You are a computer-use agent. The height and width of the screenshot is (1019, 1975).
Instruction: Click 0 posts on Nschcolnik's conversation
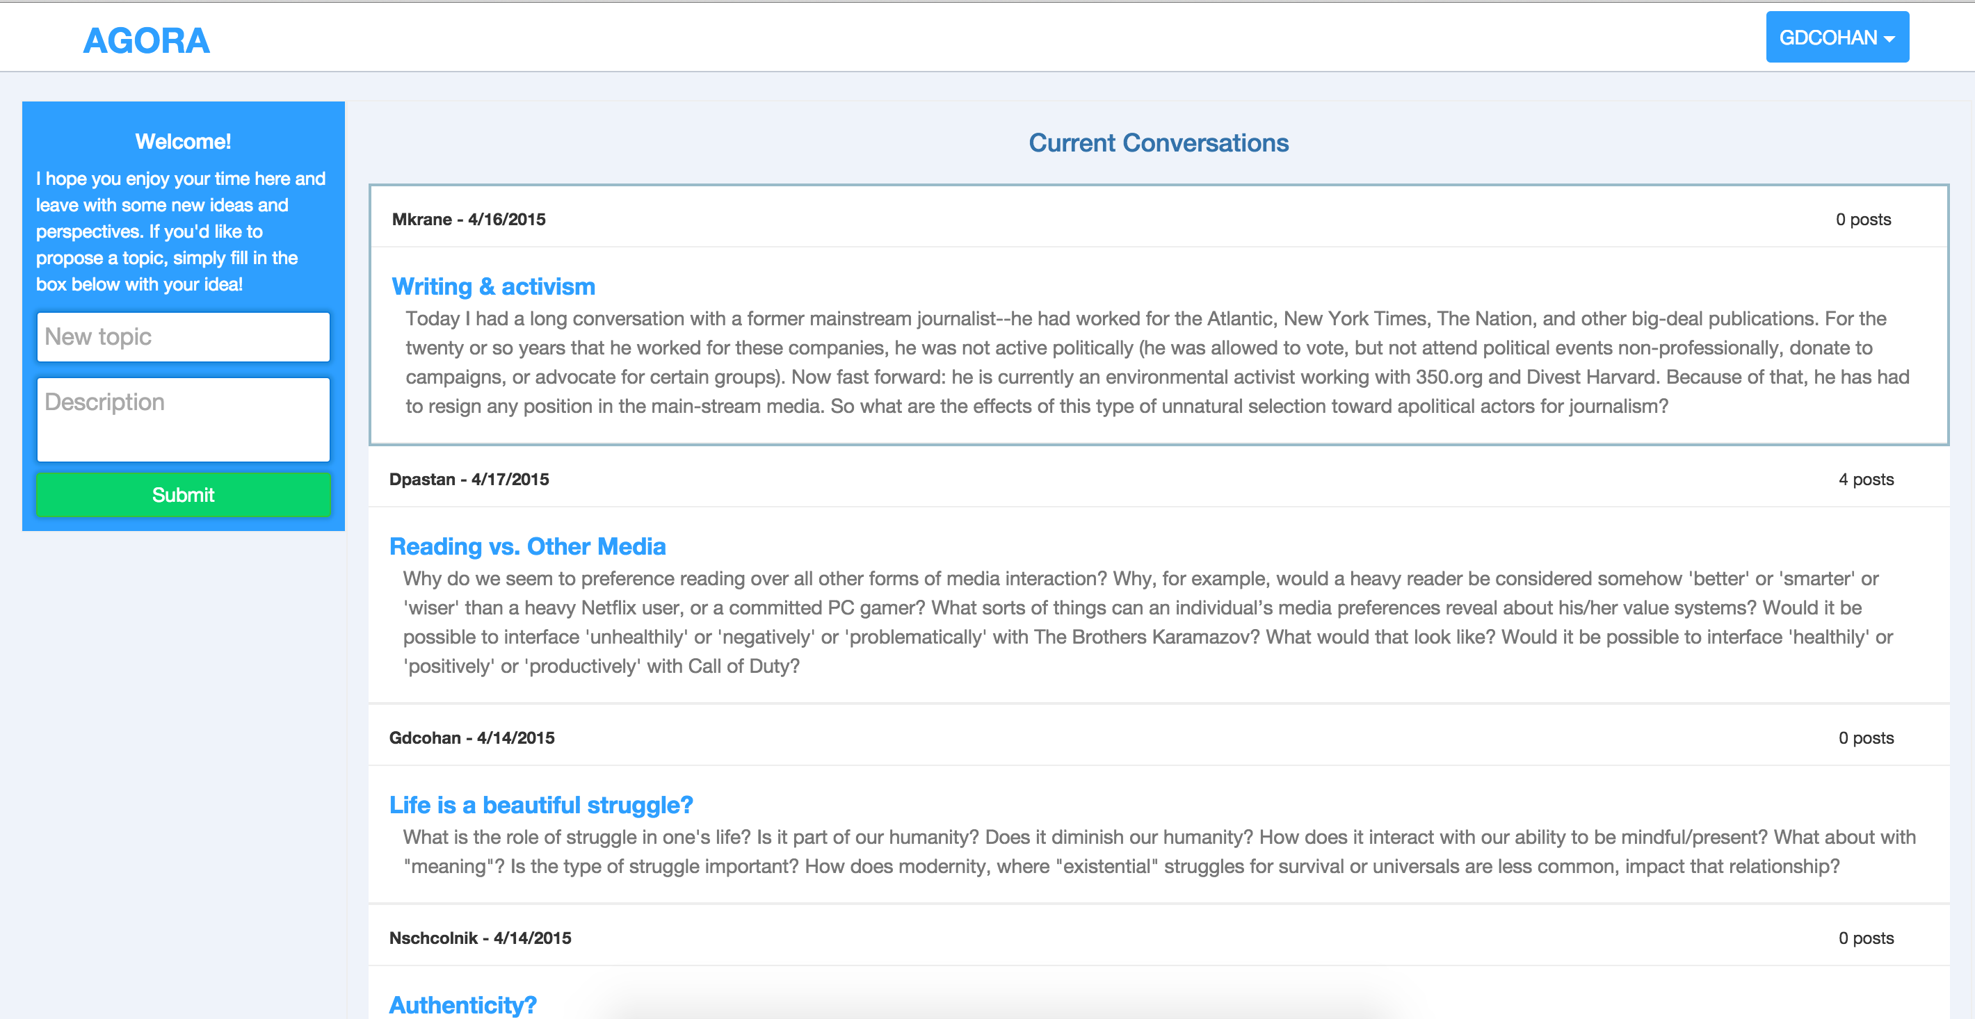1865,938
